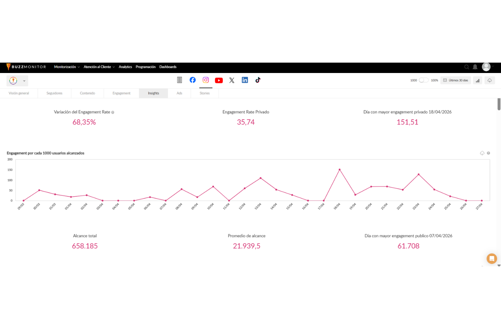Select the TikTok network icon

click(x=258, y=80)
